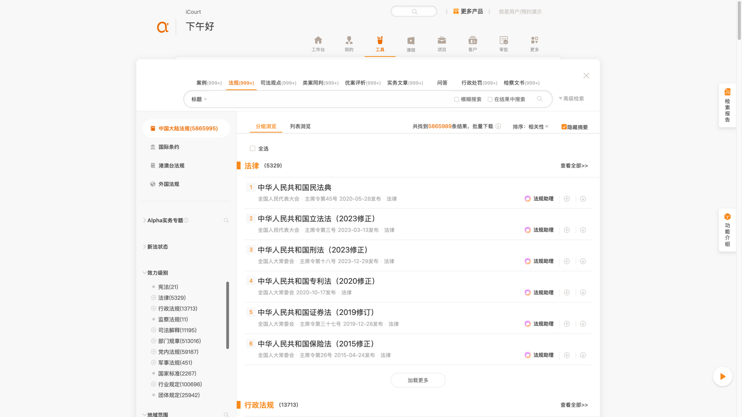742x417 pixels.
Task: Expand the Alpha实务专题 section
Action: (144, 220)
